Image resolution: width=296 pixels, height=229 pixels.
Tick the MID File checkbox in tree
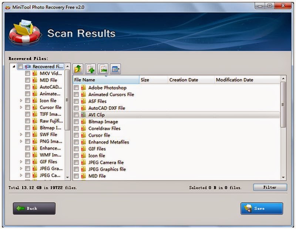pyautogui.click(x=27, y=80)
